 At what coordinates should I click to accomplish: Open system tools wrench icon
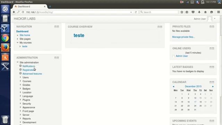5,67
